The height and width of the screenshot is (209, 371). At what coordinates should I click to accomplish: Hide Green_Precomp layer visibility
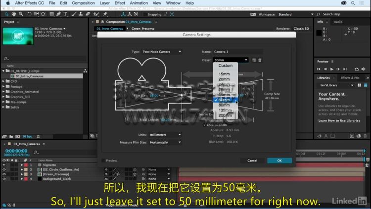click(4, 174)
